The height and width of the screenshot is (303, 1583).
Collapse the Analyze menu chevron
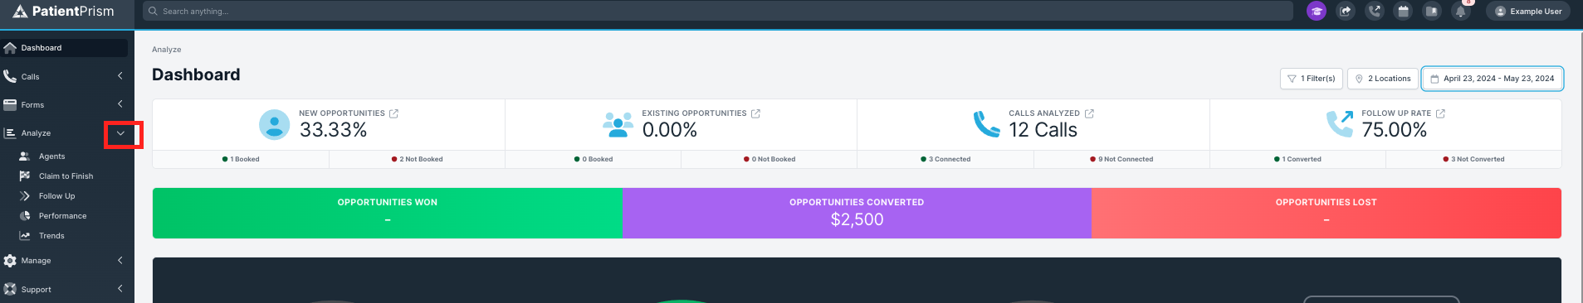120,133
